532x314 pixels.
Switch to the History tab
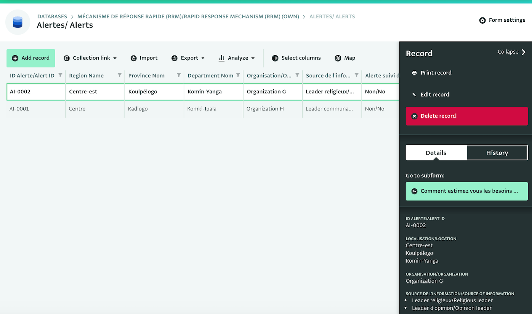coord(497,153)
